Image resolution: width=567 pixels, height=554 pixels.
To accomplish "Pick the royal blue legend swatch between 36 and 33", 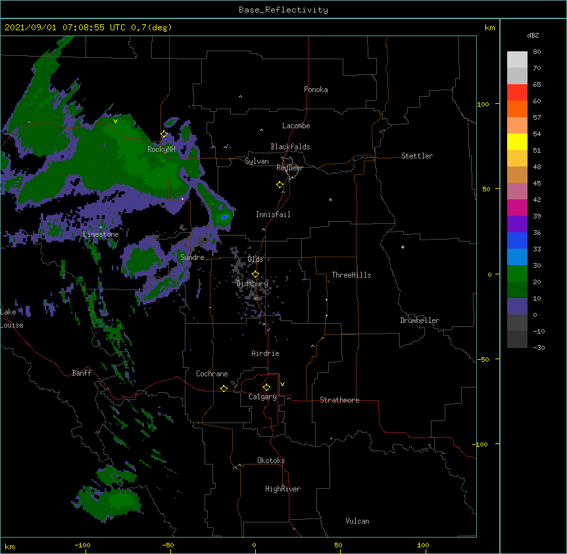I will click(x=517, y=240).
